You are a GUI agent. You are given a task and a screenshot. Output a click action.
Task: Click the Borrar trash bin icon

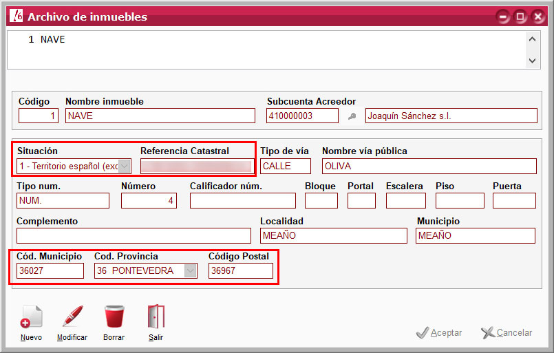[114, 318]
